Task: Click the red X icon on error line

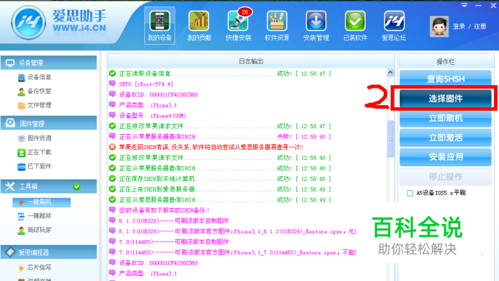Action: [112, 147]
